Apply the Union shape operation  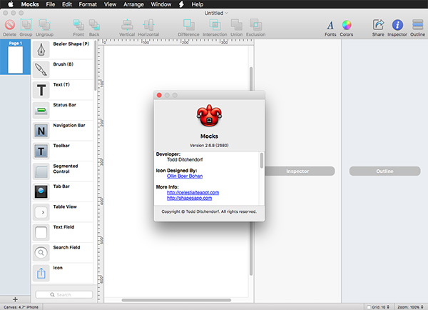[236, 25]
